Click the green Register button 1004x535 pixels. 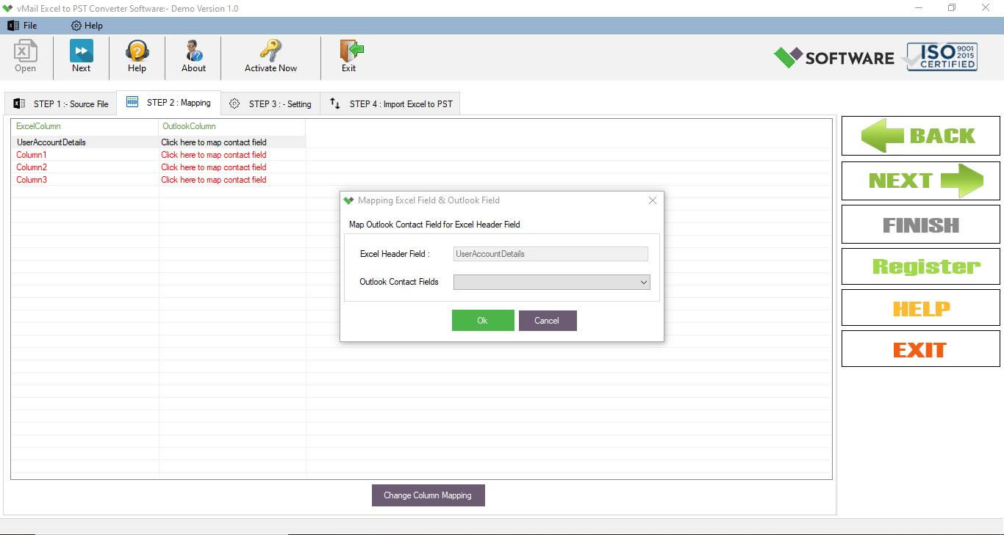coord(920,266)
